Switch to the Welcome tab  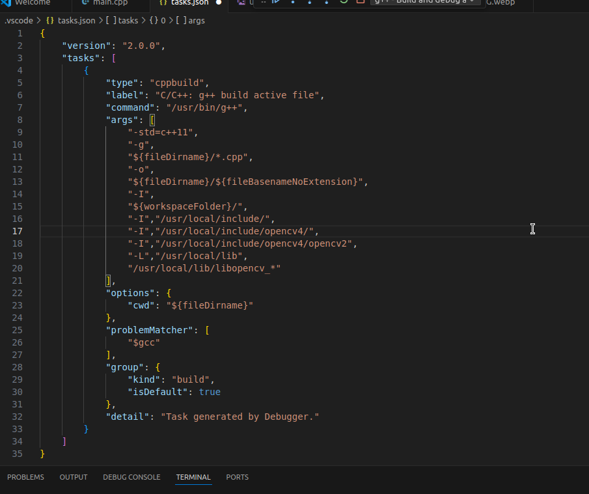tap(33, 3)
